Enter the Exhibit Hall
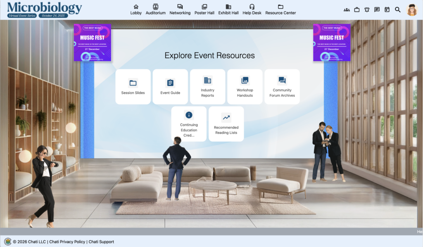Image resolution: width=423 pixels, height=247 pixels. coord(228,9)
